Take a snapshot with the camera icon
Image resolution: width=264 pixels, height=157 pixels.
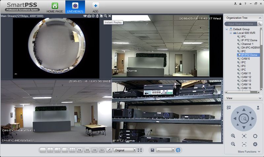click(89, 16)
